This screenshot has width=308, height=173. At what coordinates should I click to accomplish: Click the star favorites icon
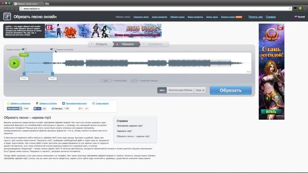8,103
